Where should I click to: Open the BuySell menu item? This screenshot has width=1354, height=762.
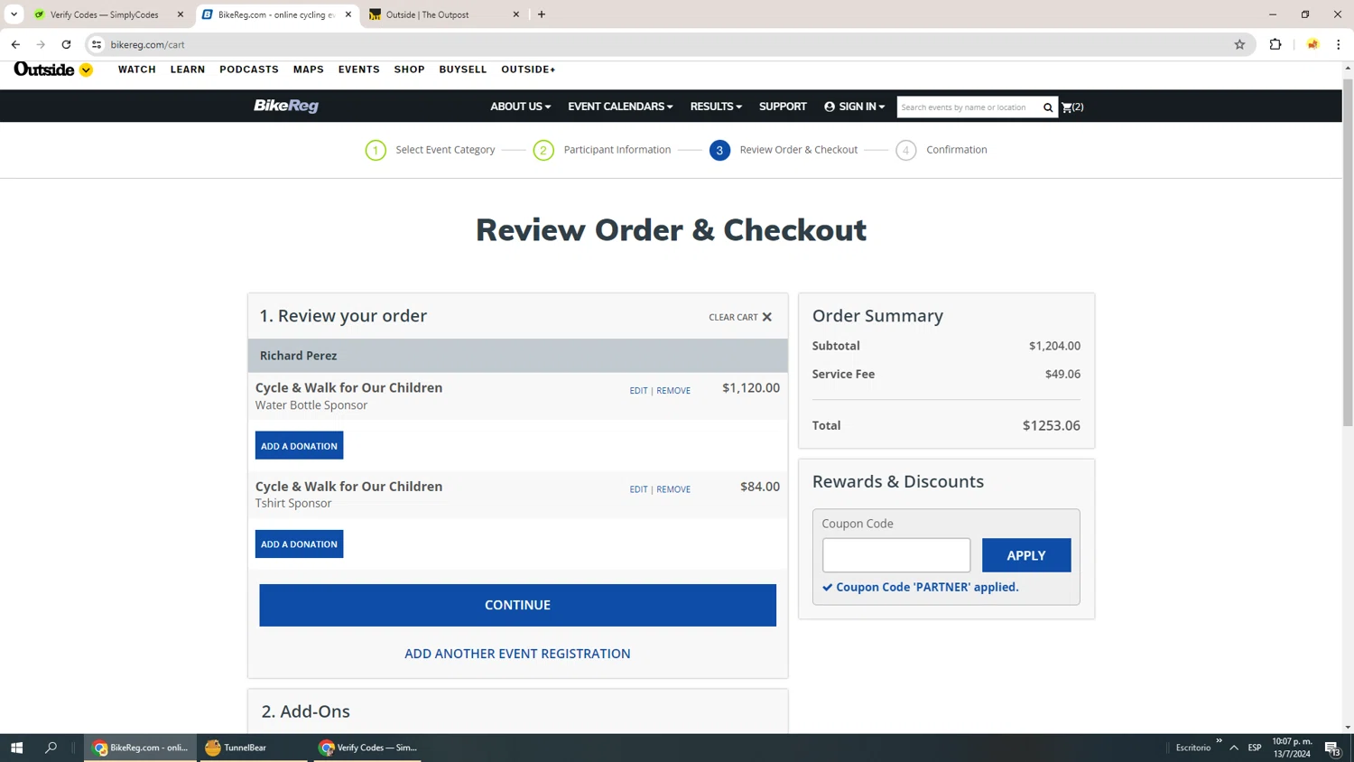click(463, 70)
